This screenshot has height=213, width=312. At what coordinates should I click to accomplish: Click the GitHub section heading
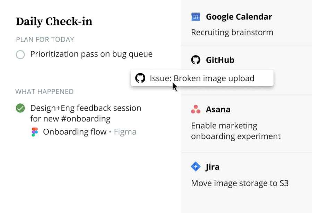[x=220, y=60]
